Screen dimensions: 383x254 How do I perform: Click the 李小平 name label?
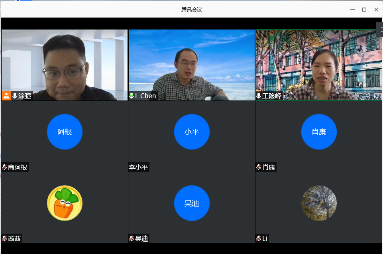(x=139, y=167)
